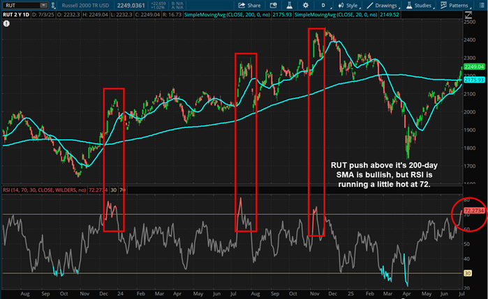The image size is (488, 299).
Task: Click the 25 year marker on time axis
Action: coord(350,293)
